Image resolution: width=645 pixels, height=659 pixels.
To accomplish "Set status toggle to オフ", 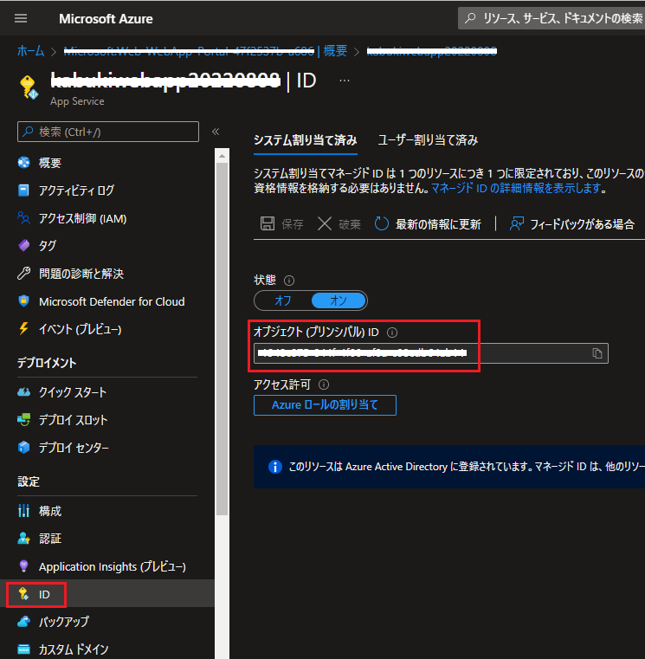I will [x=283, y=300].
